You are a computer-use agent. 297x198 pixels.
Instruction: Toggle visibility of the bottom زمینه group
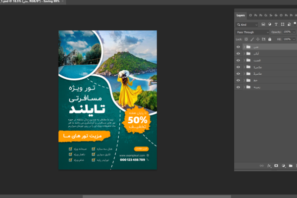(x=239, y=87)
